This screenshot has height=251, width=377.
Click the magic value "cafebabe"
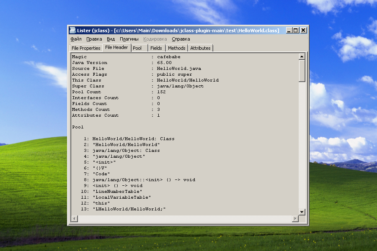168,57
